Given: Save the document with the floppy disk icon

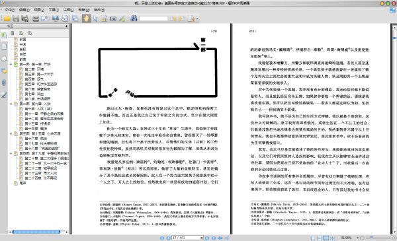Looking at the screenshot, I should coord(16,18).
